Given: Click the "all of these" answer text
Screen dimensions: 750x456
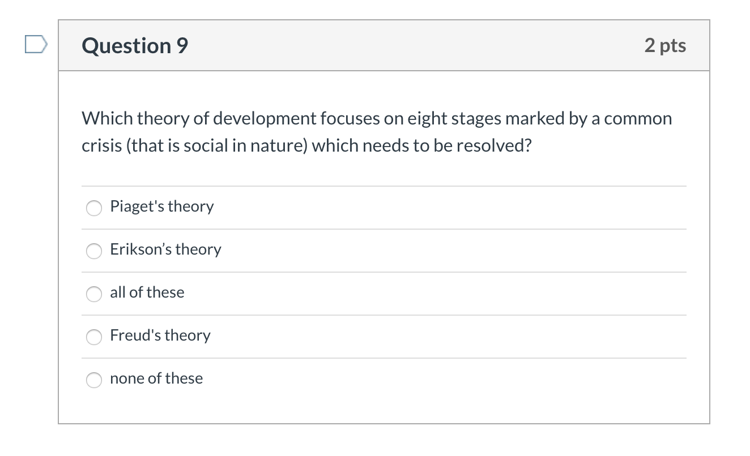Looking at the screenshot, I should pos(147,292).
